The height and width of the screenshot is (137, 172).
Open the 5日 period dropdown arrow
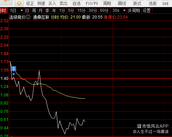pyautogui.click(x=22, y=10)
